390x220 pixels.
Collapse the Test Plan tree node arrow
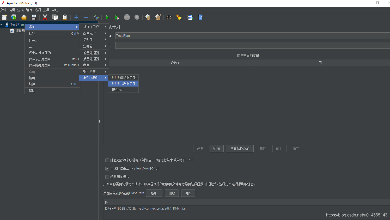pyautogui.click(x=2, y=25)
